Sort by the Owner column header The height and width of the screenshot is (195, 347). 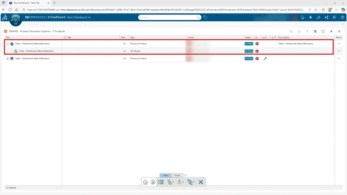215,38
